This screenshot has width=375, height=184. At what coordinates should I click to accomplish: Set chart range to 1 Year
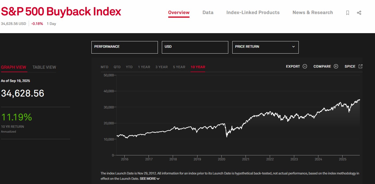point(144,67)
